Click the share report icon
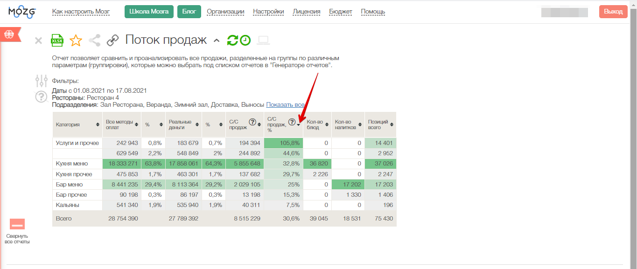The width and height of the screenshot is (637, 269). (94, 41)
